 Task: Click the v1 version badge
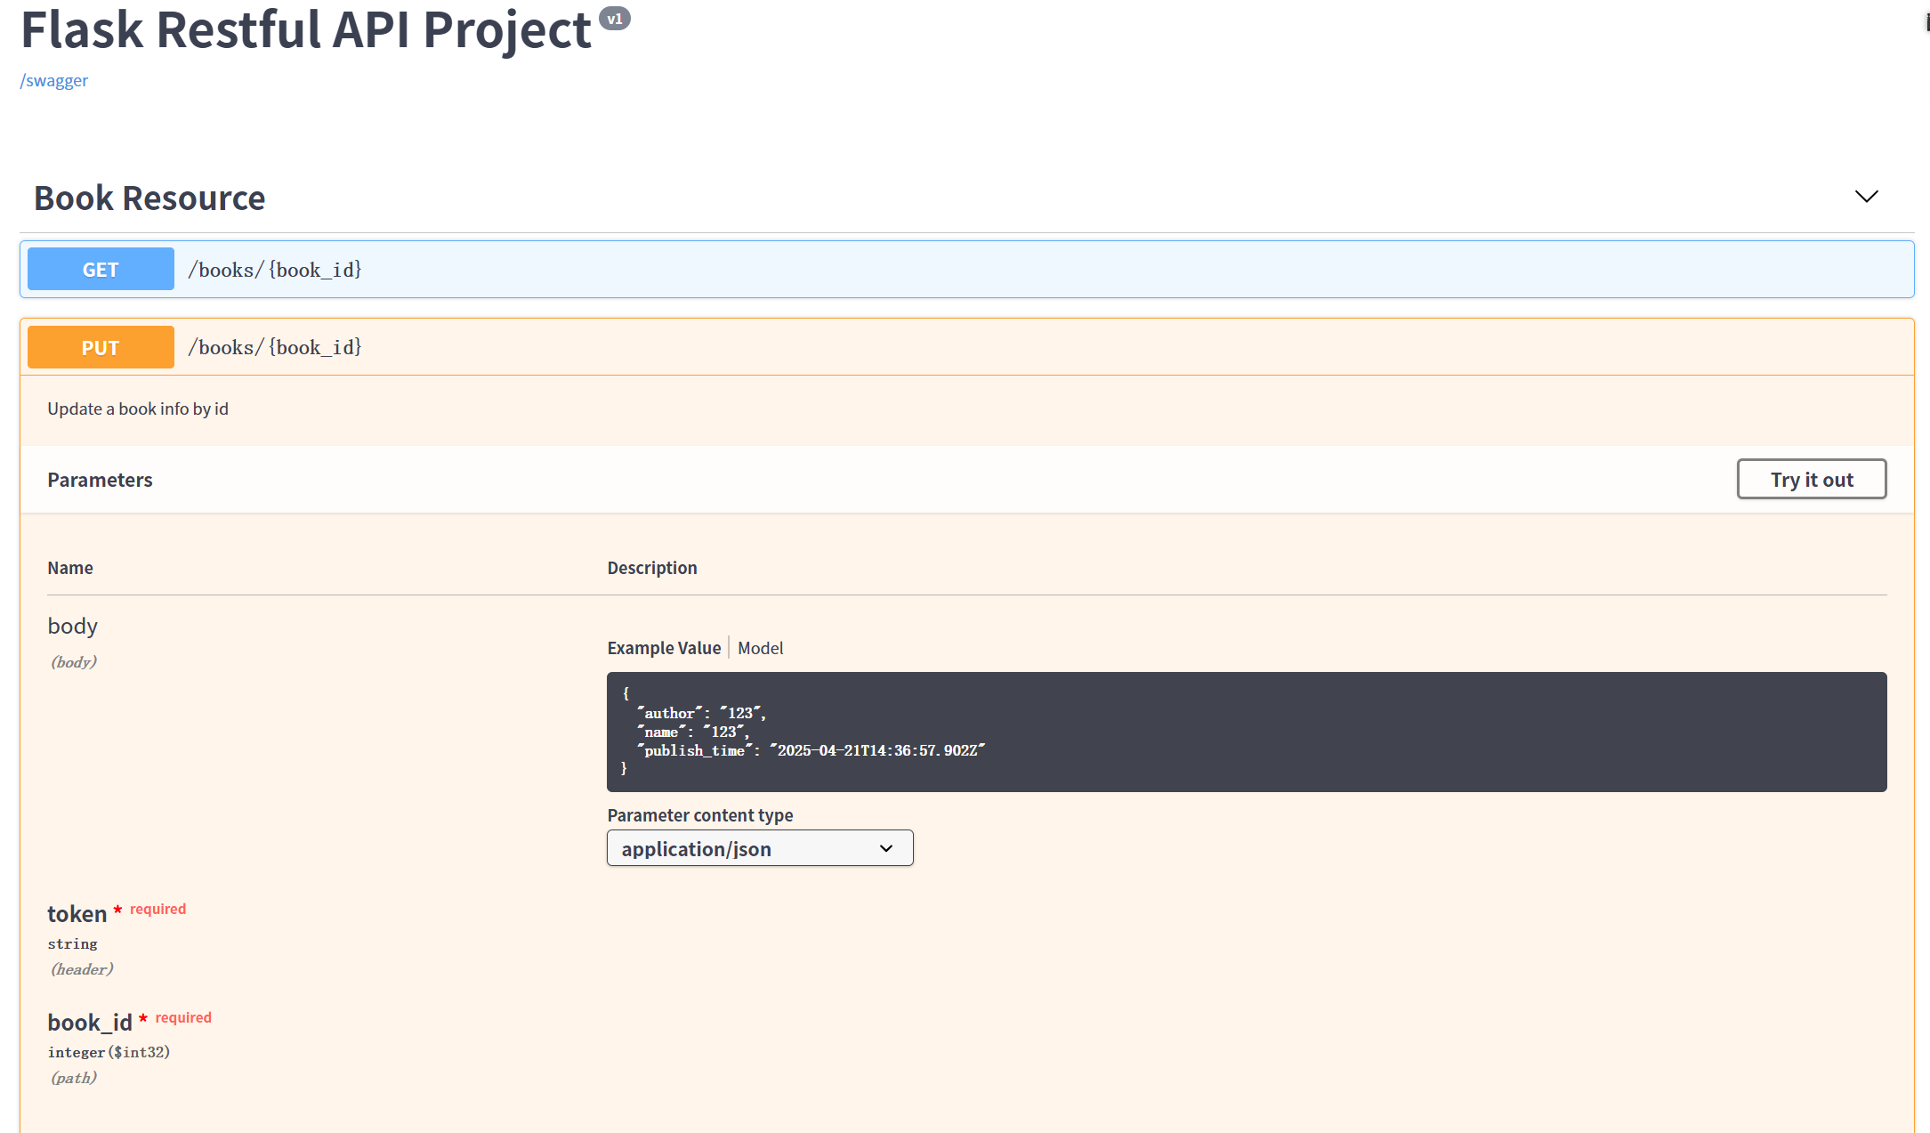(x=614, y=19)
